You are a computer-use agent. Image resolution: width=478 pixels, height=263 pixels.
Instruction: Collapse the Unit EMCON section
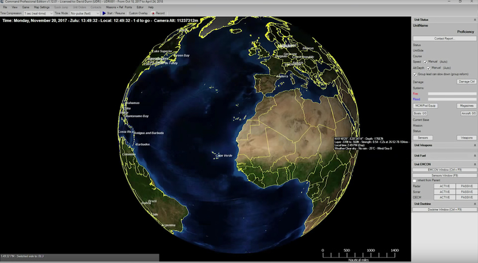[474, 164]
